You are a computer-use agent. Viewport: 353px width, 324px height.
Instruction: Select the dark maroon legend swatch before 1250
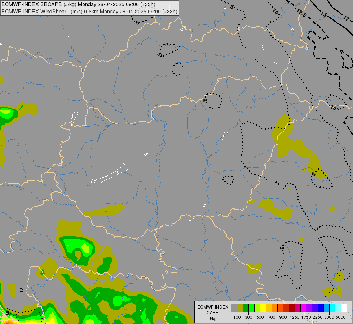tap(292, 308)
